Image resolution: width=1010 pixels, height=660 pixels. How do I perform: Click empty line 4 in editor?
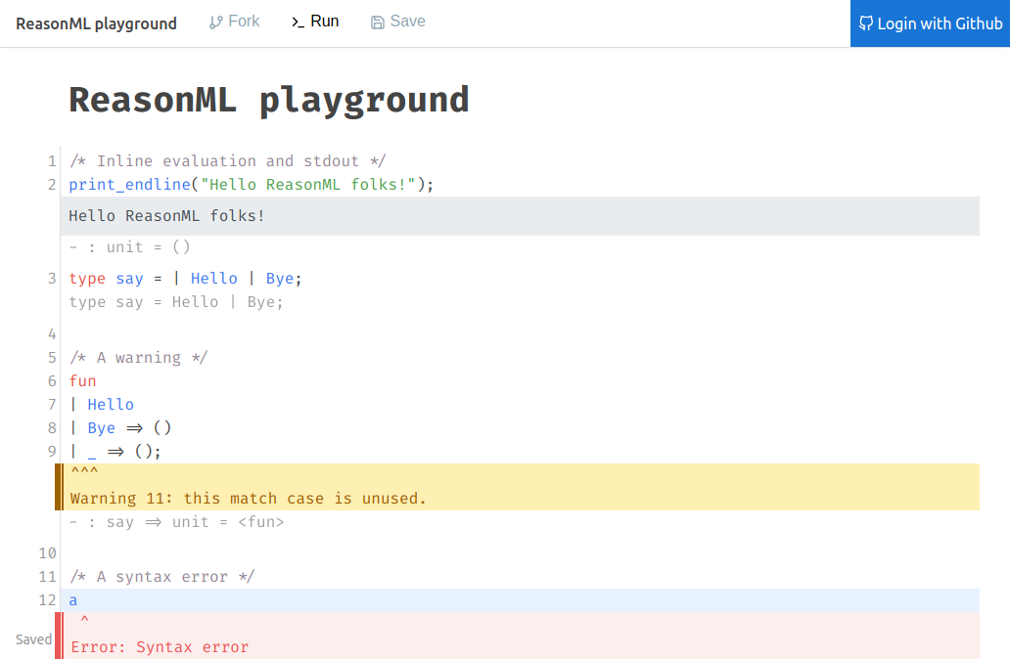(520, 334)
